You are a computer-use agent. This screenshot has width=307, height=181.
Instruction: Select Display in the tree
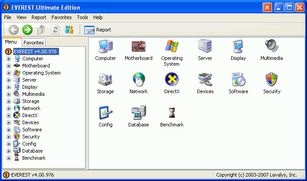pos(30,87)
